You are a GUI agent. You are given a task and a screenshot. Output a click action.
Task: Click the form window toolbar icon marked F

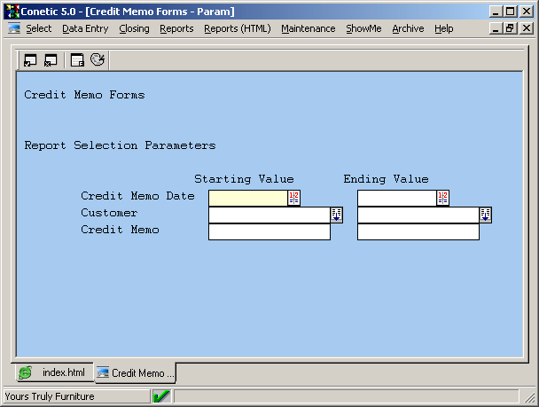pyautogui.click(x=77, y=60)
